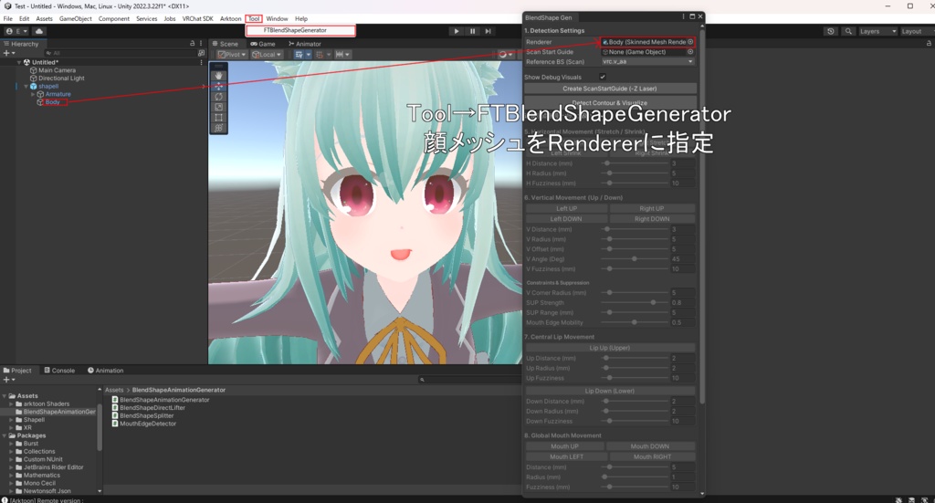Open BlendShape Gen window options menu
Screen dimensions: 935x503
pos(683,16)
